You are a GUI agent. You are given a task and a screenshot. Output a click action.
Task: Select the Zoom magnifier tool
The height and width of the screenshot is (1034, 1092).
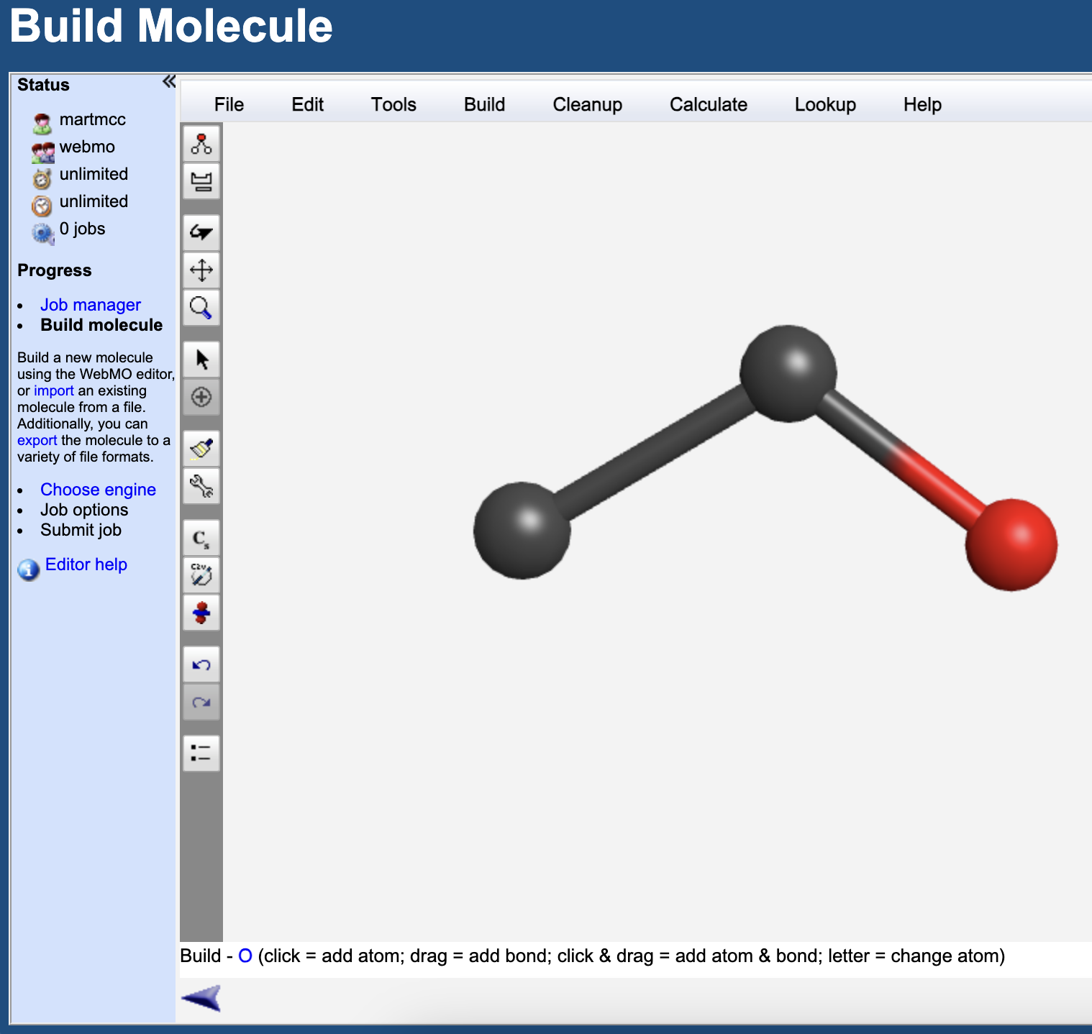click(x=201, y=308)
